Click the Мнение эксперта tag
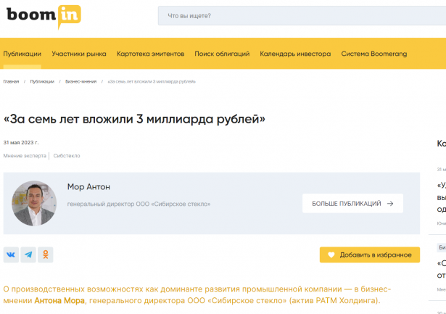 [25, 156]
